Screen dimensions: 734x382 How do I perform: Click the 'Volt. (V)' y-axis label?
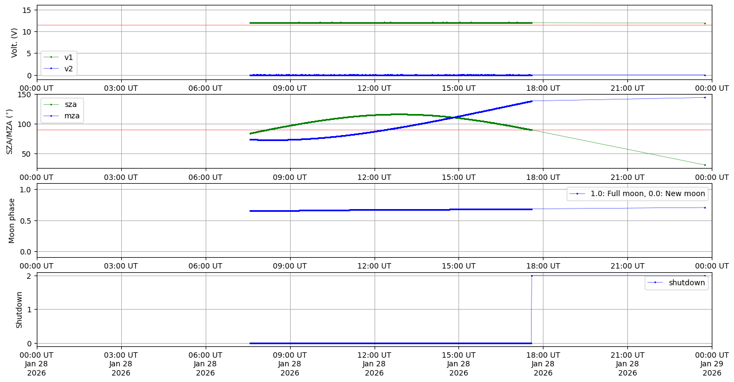[15, 43]
